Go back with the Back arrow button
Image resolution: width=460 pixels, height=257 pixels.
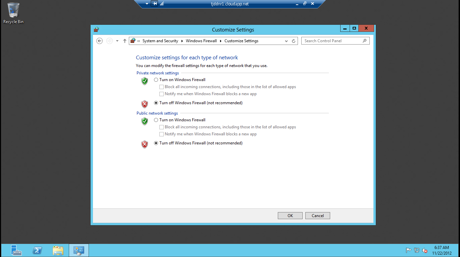click(x=99, y=41)
